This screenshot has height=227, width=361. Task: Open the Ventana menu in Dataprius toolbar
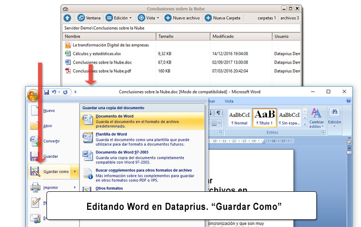point(89,18)
